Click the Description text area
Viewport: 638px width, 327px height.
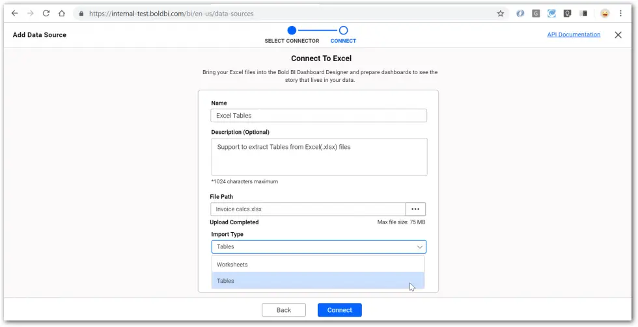(x=318, y=157)
